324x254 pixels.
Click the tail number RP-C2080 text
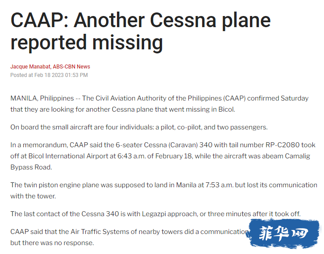click(282, 145)
